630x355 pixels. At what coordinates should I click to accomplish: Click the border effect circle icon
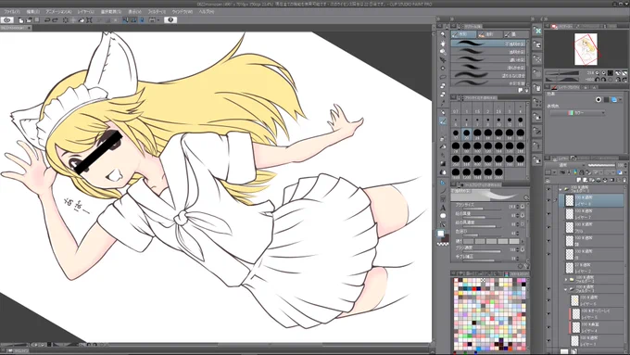(x=598, y=99)
